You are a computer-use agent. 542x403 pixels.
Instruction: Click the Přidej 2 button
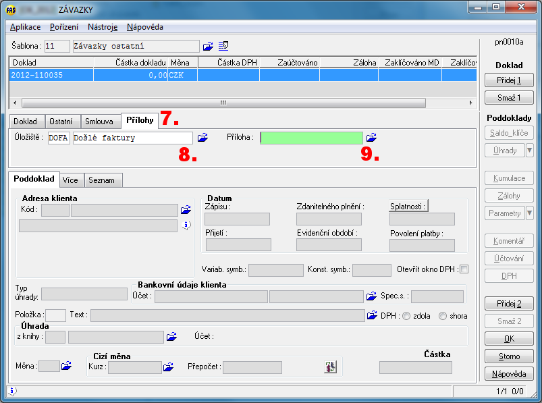pyautogui.click(x=509, y=304)
